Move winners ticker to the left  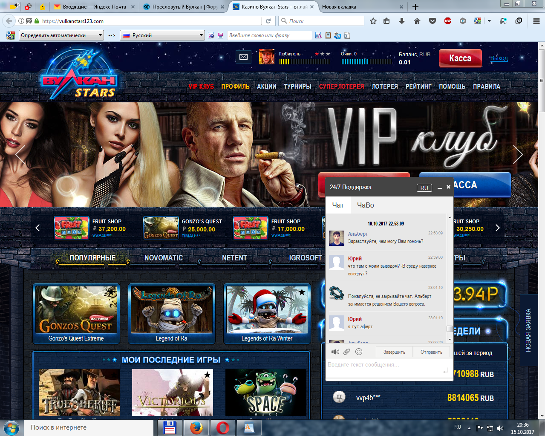pyautogui.click(x=37, y=228)
